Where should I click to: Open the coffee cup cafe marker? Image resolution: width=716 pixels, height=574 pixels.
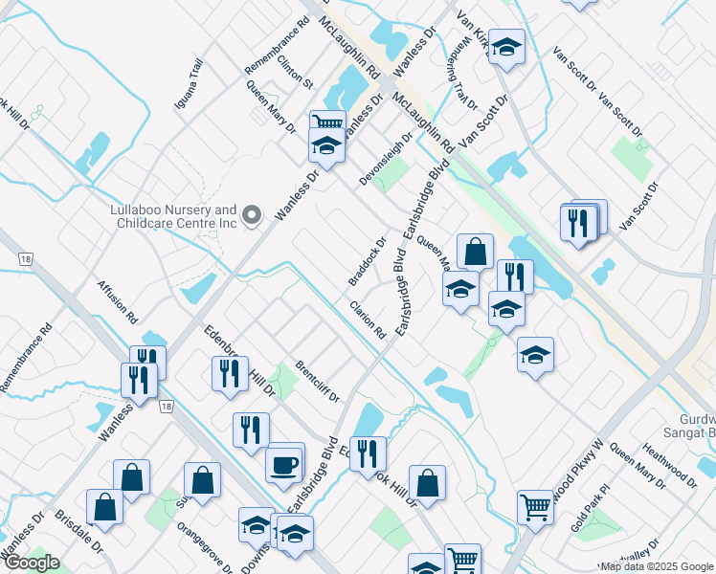283,466
